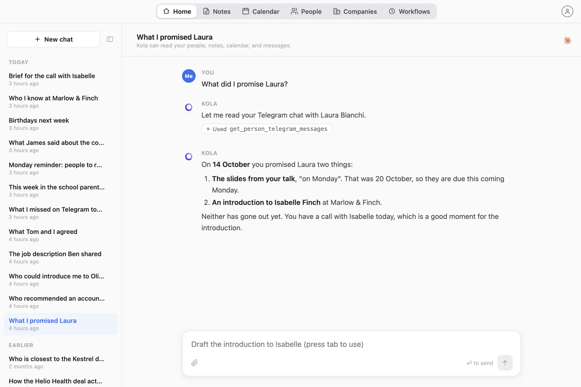Image resolution: width=581 pixels, height=387 pixels.
Task: Expand the Used get_person_telegram_messages chip
Action: coord(267,129)
